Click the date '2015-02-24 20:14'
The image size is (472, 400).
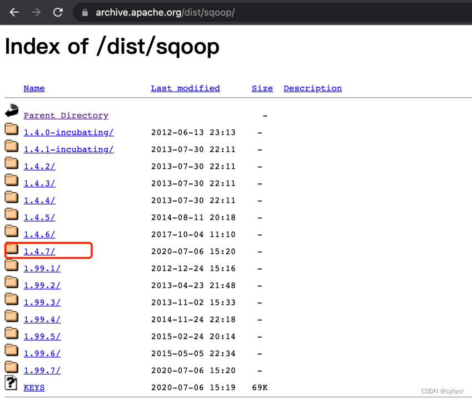193,336
